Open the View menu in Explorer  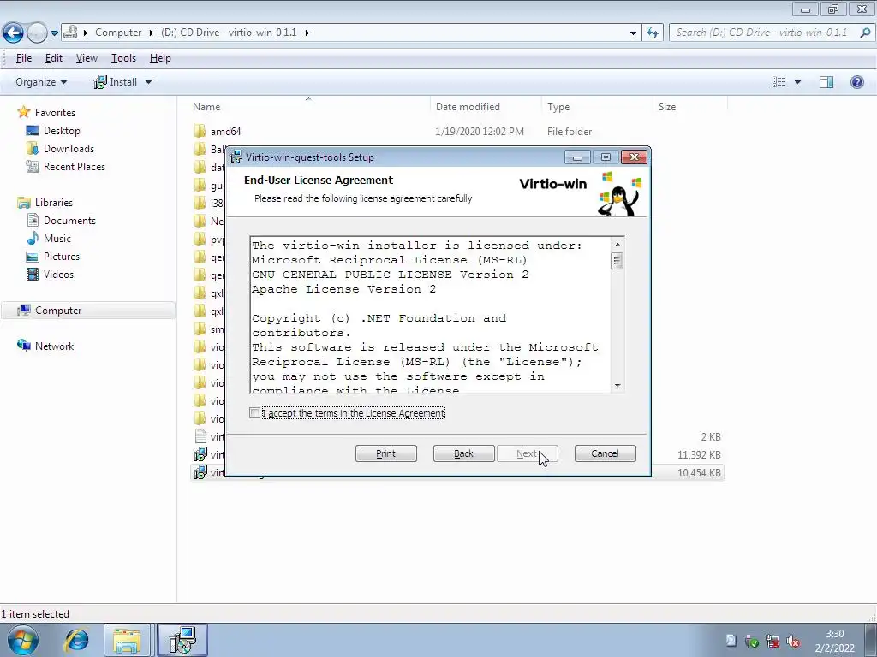point(87,58)
